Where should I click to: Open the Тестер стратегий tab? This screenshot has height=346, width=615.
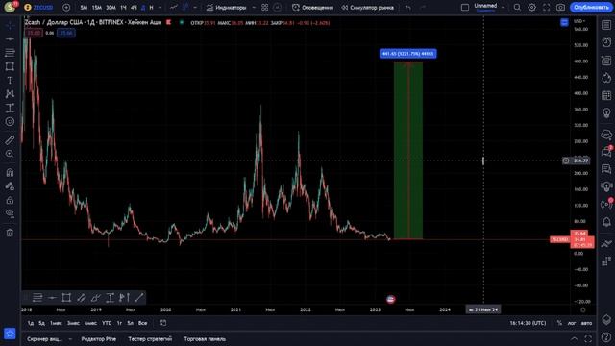[x=150, y=339]
